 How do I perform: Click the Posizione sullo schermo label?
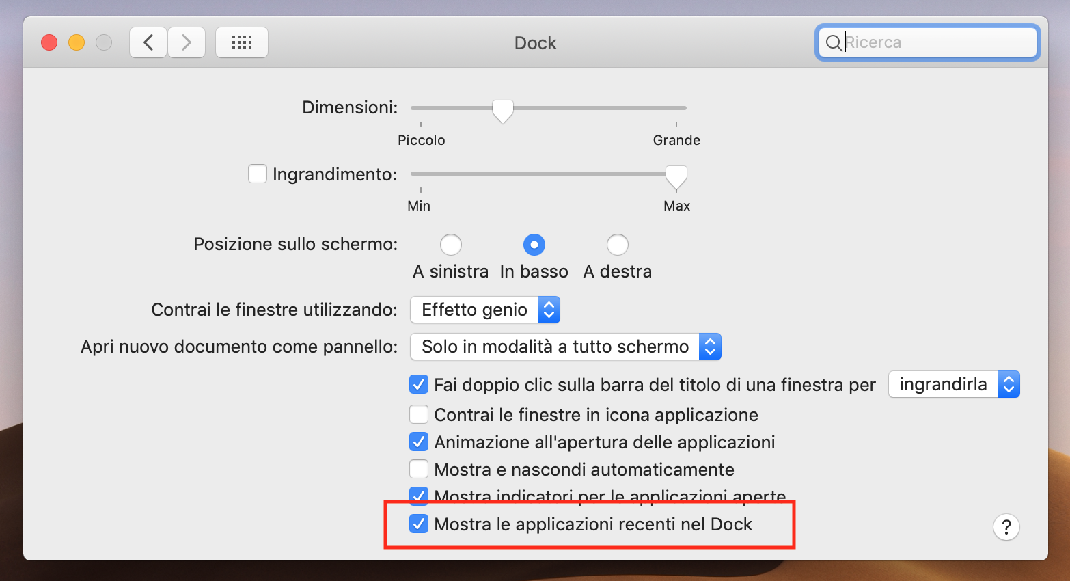[296, 244]
